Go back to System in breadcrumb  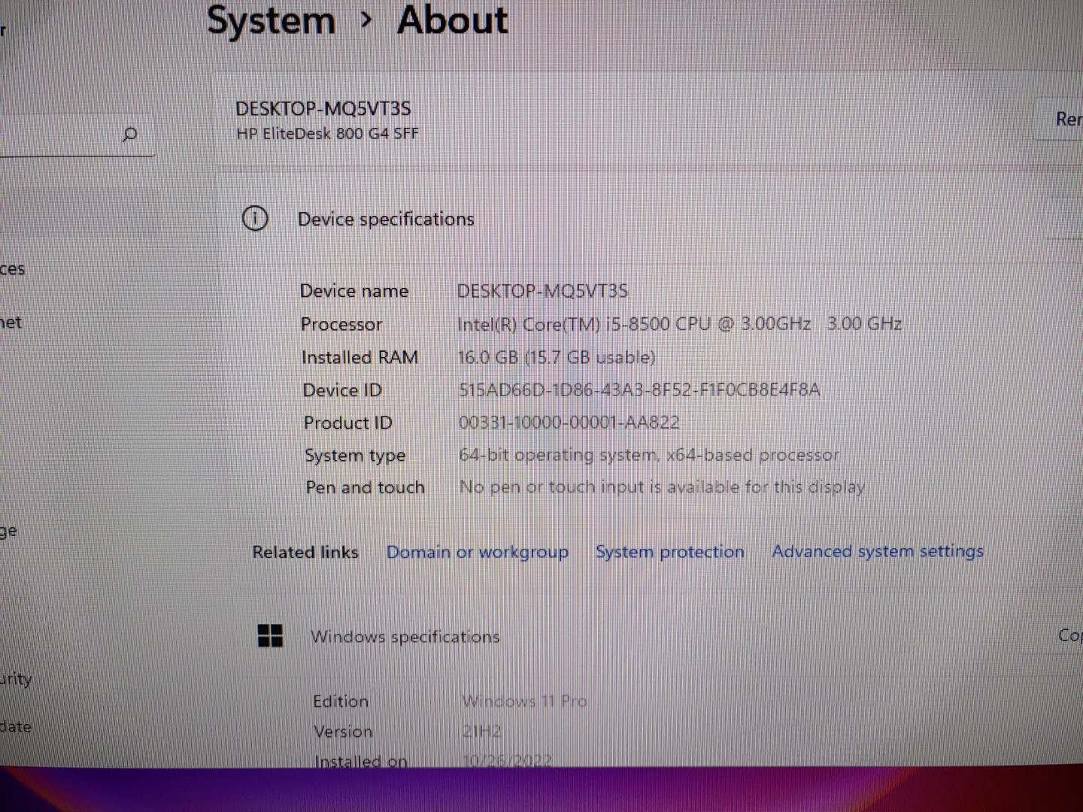coord(271,20)
